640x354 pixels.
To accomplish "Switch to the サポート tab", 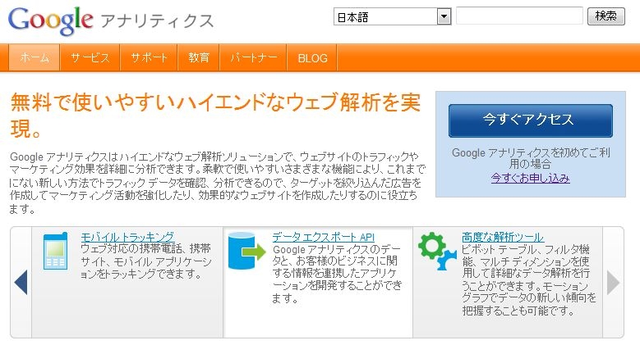I will coord(149,58).
